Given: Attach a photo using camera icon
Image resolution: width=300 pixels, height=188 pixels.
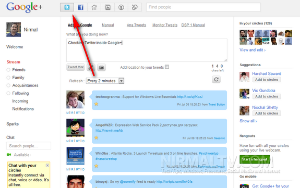Looking at the screenshot, I should pos(101,68).
